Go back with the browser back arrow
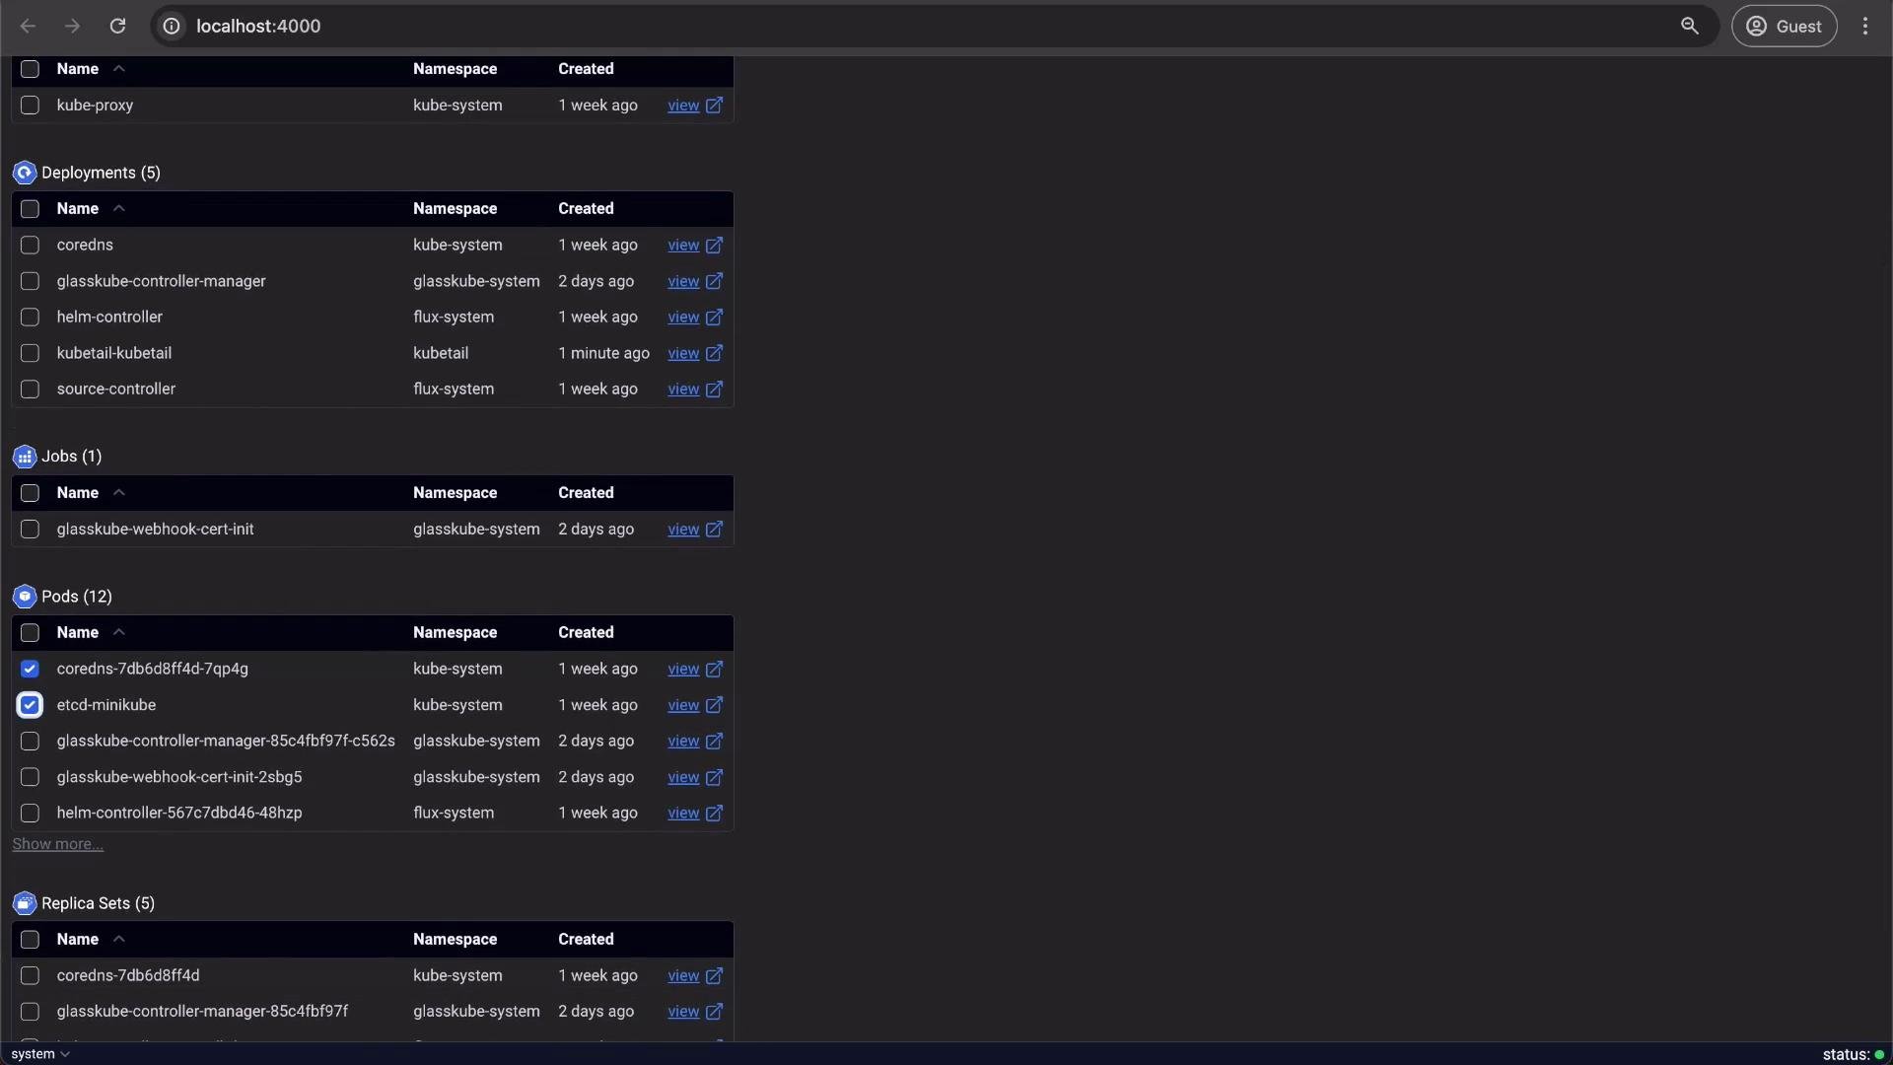The image size is (1893, 1065). [28, 26]
